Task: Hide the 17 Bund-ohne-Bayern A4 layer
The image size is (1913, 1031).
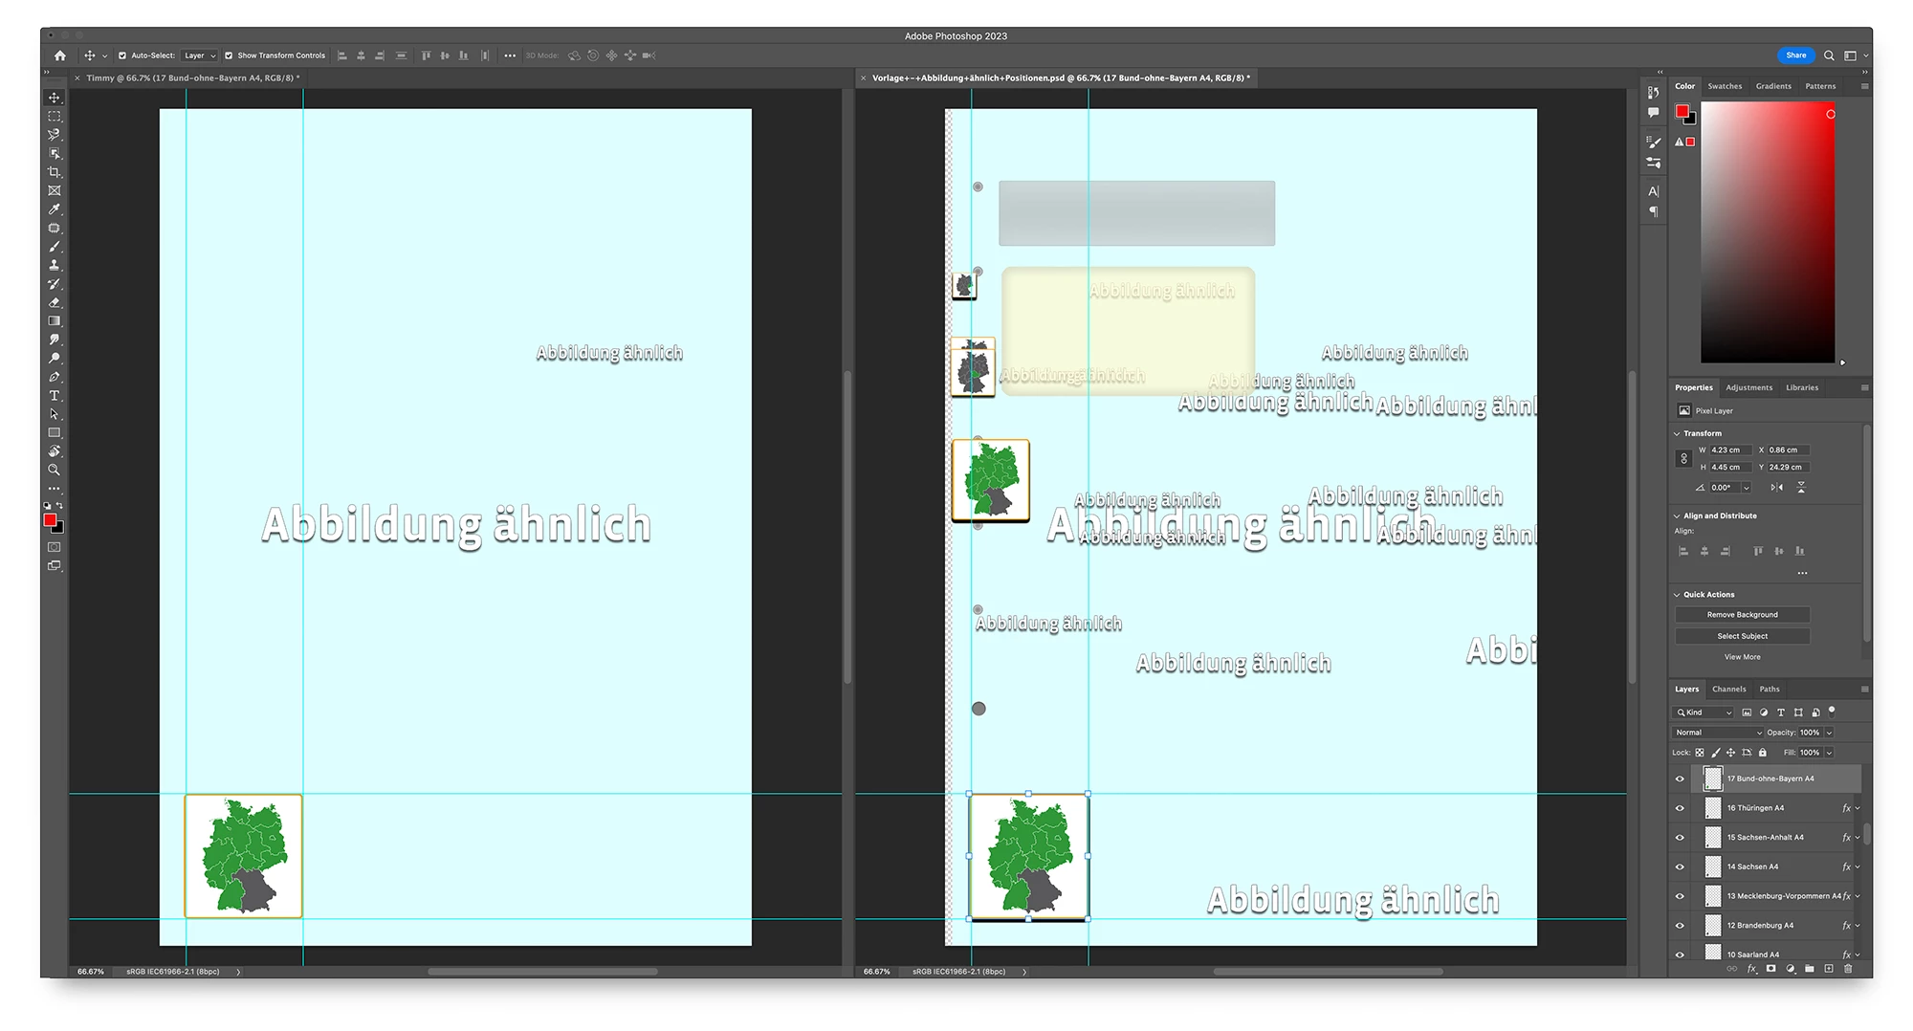Action: [x=1680, y=779]
